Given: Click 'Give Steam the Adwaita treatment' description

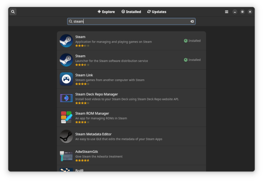Looking at the screenshot, I should 99,156.
